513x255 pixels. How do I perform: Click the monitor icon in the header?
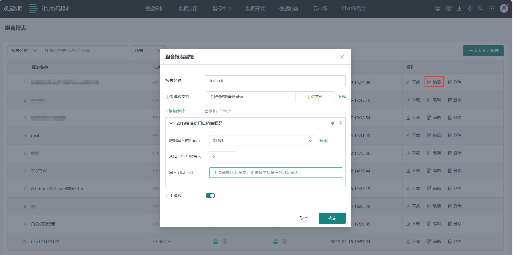(x=438, y=8)
